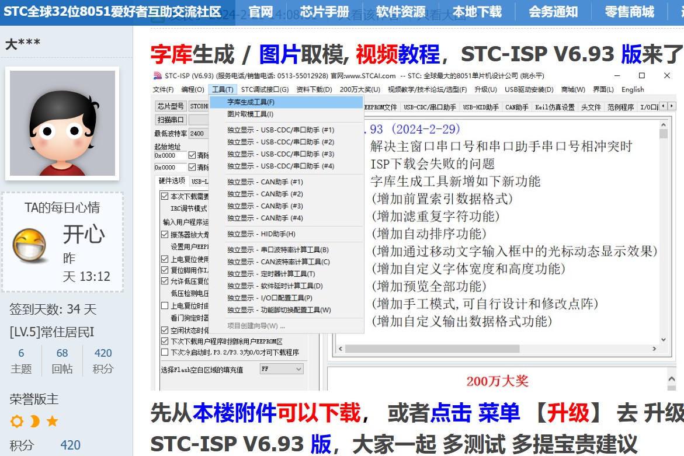Click the changelog horizontal scrollbar thumb

pos(432,349)
